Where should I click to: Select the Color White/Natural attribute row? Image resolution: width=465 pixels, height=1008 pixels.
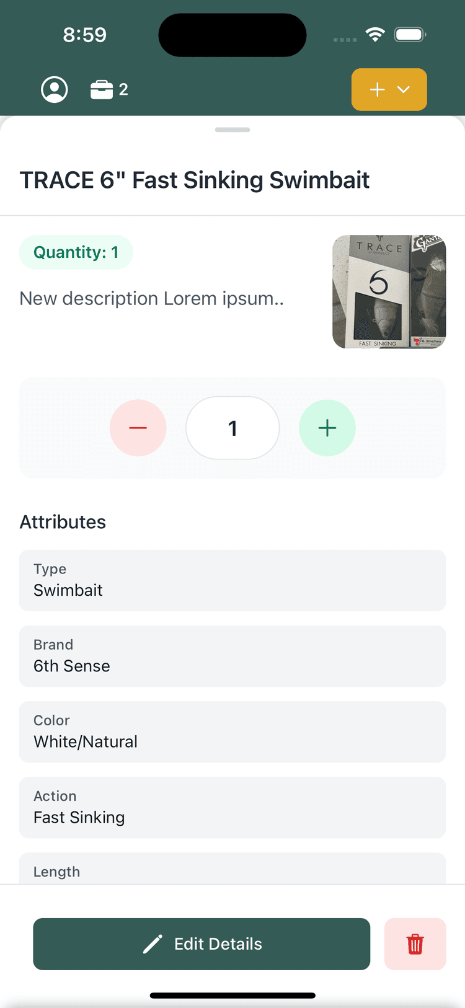pos(232,732)
